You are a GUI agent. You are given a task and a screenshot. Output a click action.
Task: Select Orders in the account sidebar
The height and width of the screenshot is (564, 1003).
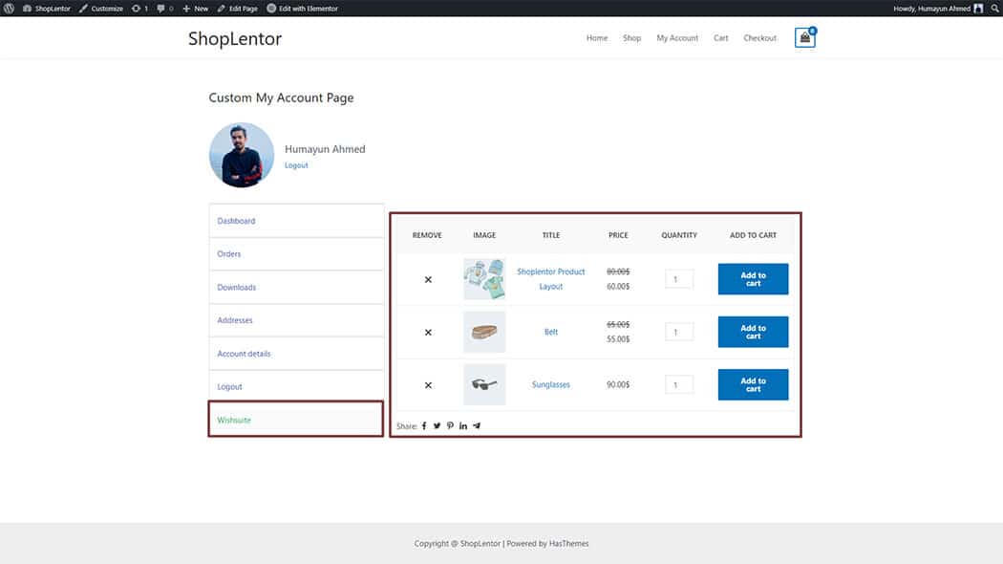pyautogui.click(x=229, y=254)
